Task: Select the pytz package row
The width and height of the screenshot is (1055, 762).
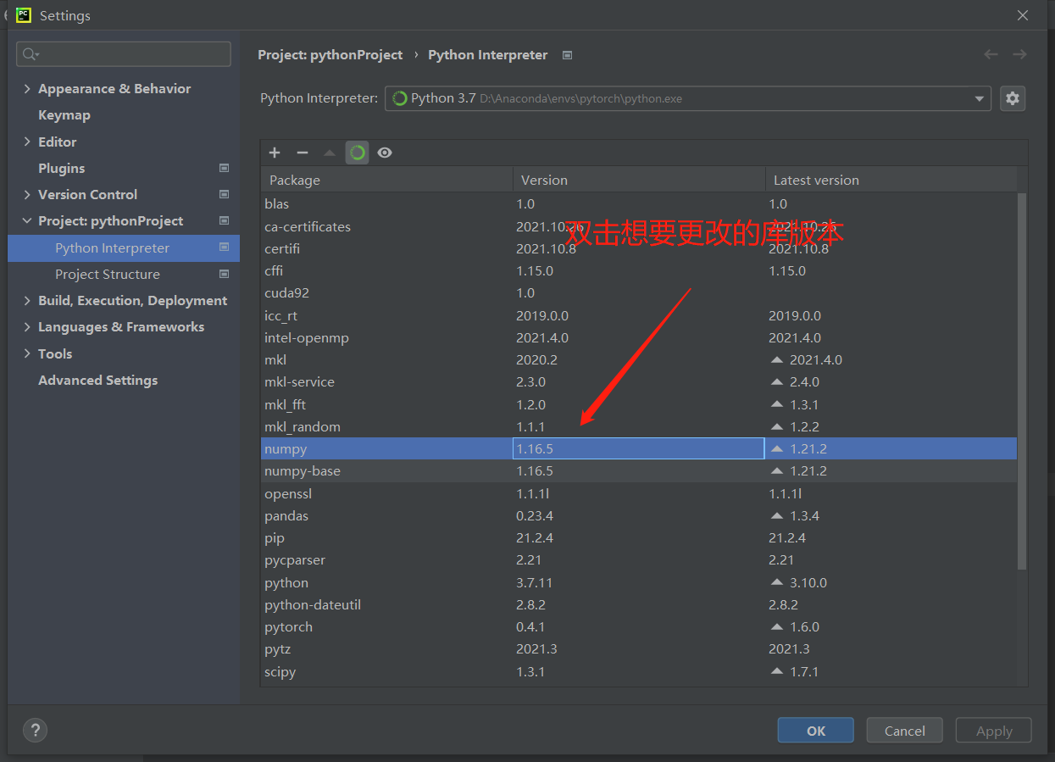Action: 639,648
